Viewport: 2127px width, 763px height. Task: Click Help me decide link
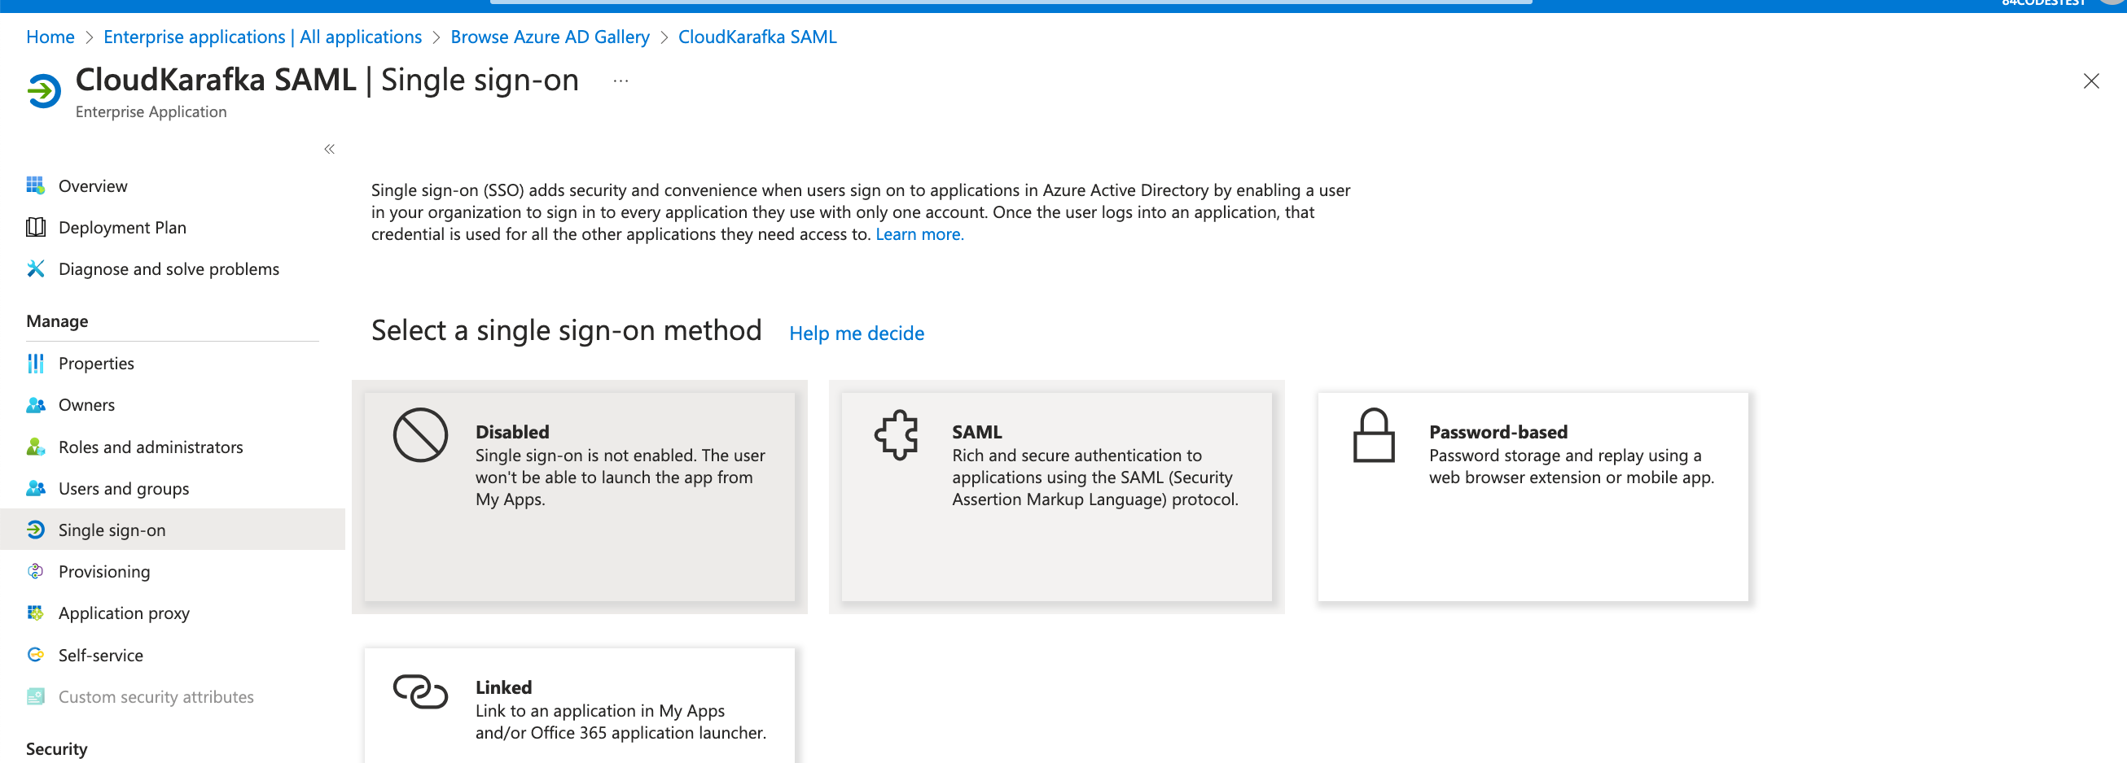pos(856,334)
